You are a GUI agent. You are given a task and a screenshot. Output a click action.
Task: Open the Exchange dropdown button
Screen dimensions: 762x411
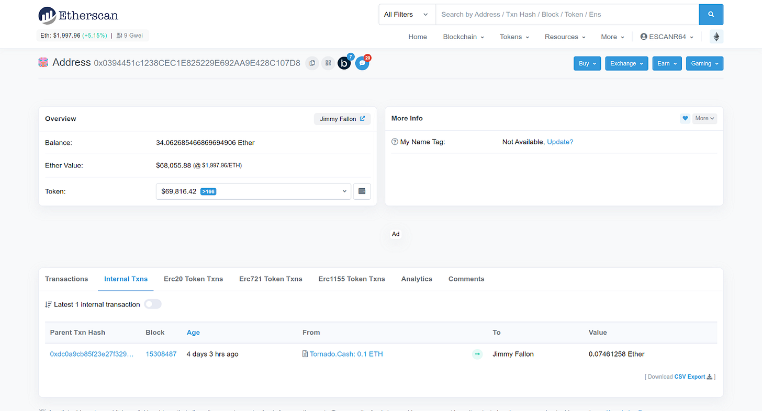click(626, 63)
